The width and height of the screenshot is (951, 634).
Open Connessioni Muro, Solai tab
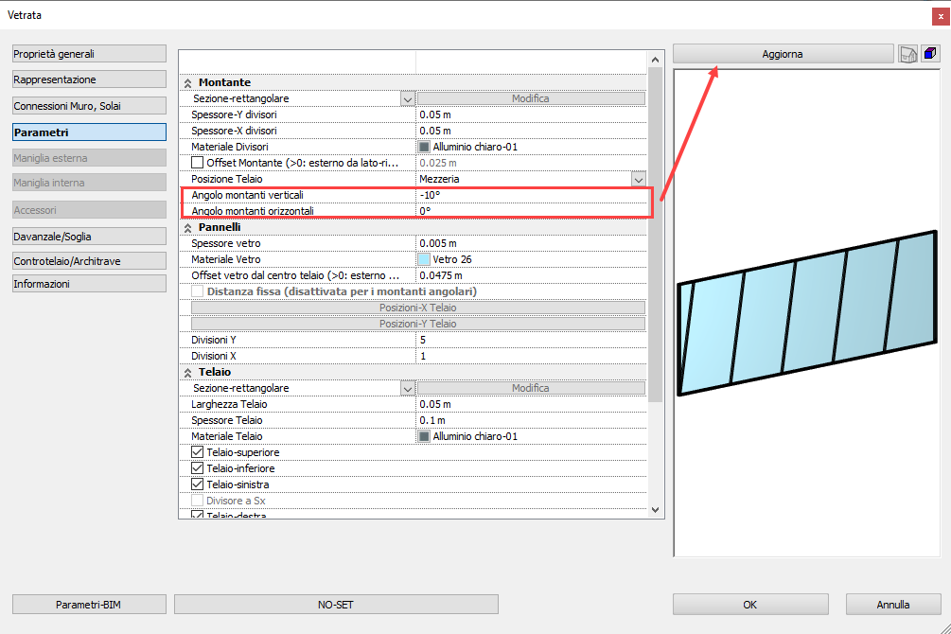89,106
